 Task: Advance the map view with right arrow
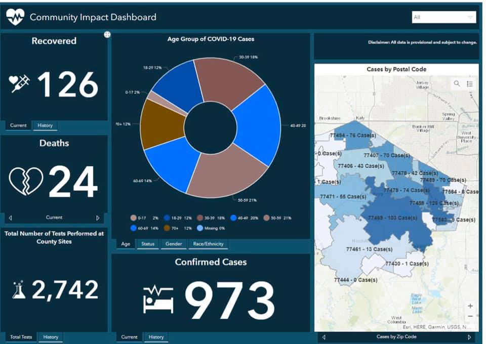coord(469,337)
